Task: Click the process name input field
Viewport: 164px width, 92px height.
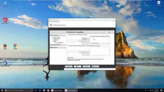Action: click(x=73, y=41)
